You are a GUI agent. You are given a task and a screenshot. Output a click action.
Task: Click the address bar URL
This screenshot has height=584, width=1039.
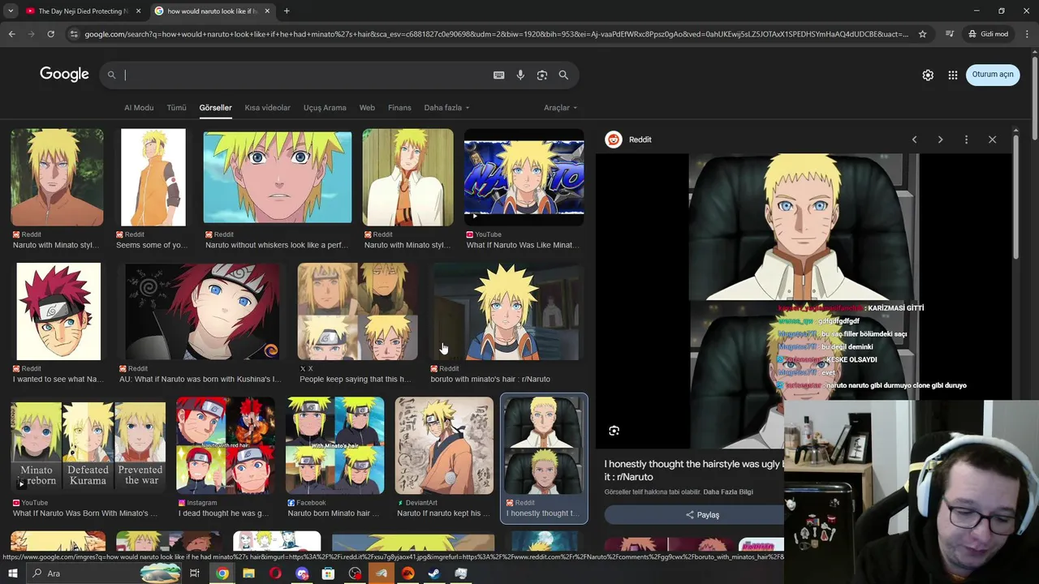point(495,34)
